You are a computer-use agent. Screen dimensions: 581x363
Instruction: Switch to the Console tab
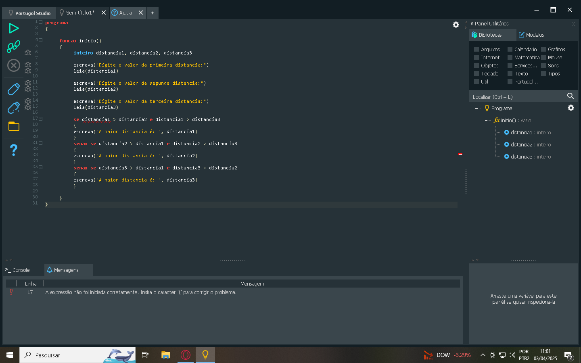(x=17, y=270)
